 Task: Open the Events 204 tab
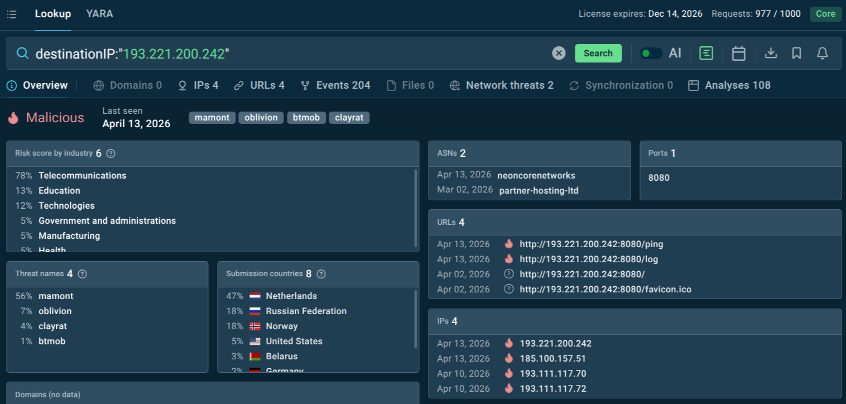click(335, 85)
